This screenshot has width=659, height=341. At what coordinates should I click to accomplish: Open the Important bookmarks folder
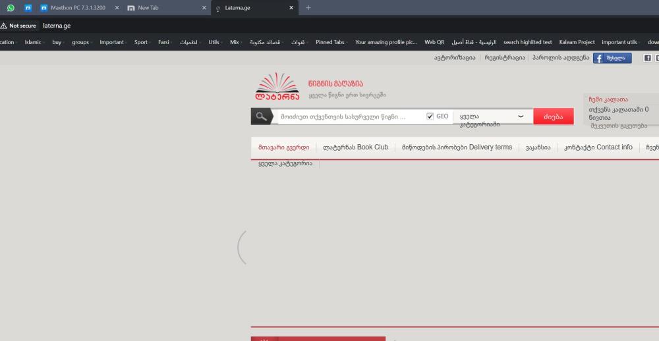coord(113,42)
